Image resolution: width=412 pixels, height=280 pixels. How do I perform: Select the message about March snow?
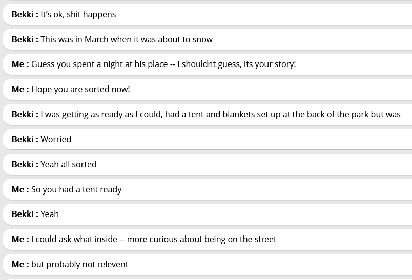click(127, 39)
